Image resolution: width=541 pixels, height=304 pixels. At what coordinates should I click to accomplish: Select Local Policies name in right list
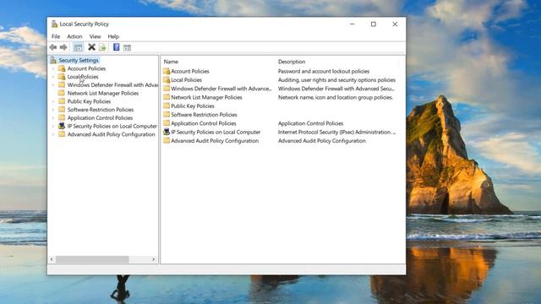point(186,80)
